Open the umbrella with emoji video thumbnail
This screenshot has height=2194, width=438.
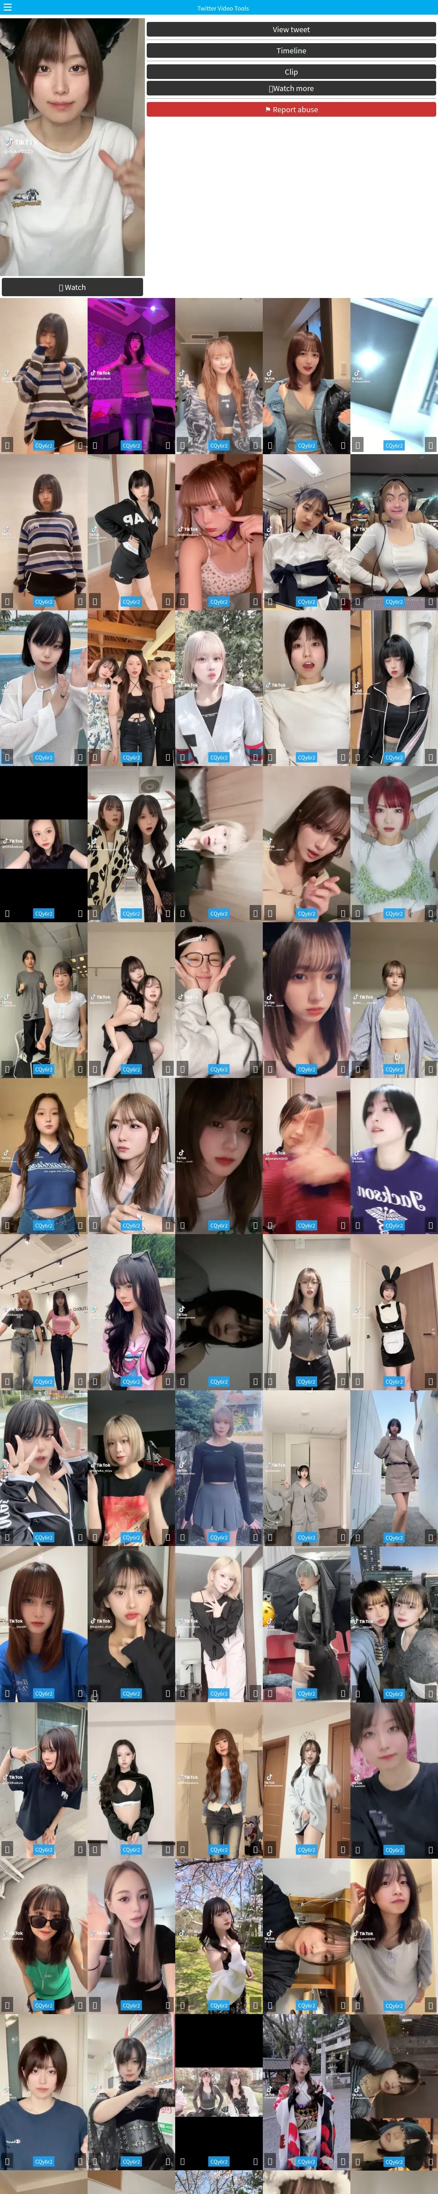coord(306,1624)
